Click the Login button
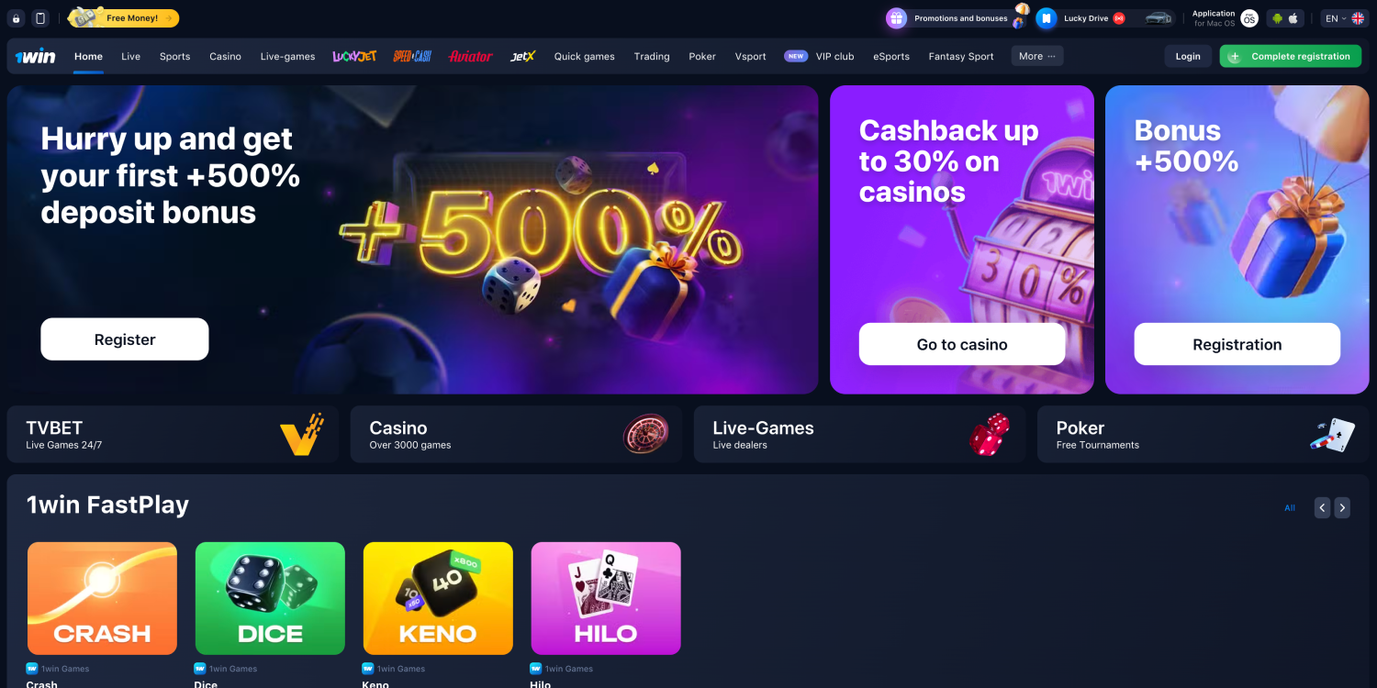The image size is (1377, 688). coord(1188,56)
